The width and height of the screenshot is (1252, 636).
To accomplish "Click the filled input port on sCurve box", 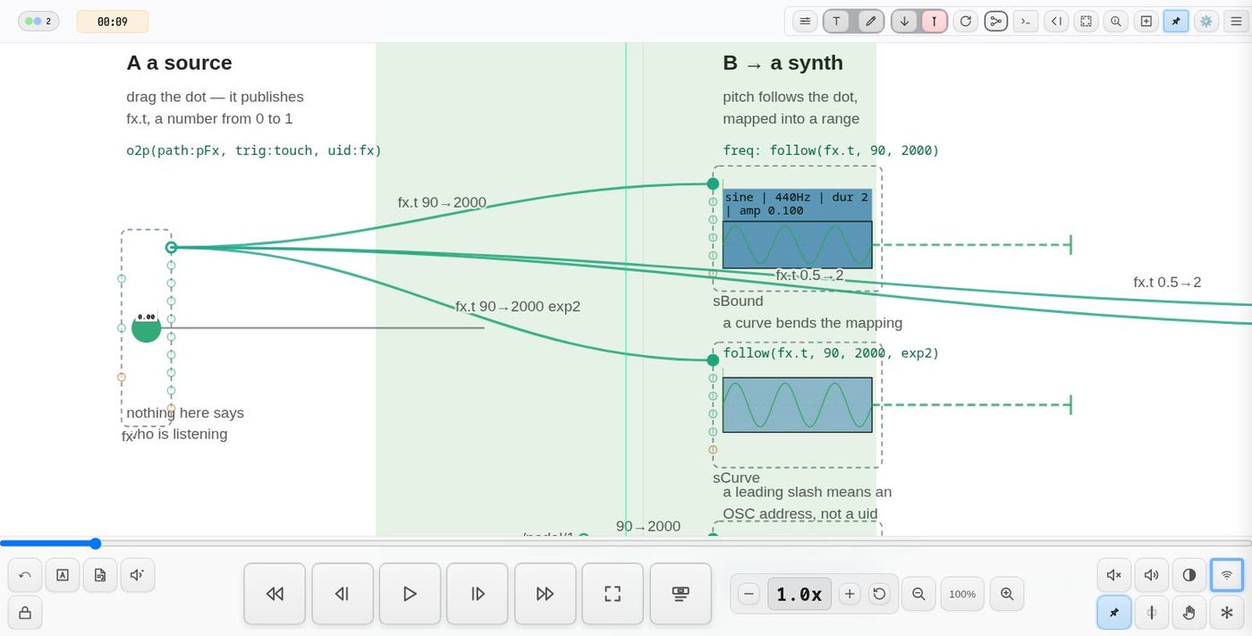I will point(713,360).
